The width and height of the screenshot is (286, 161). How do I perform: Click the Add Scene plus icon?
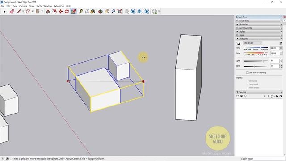click(241, 96)
